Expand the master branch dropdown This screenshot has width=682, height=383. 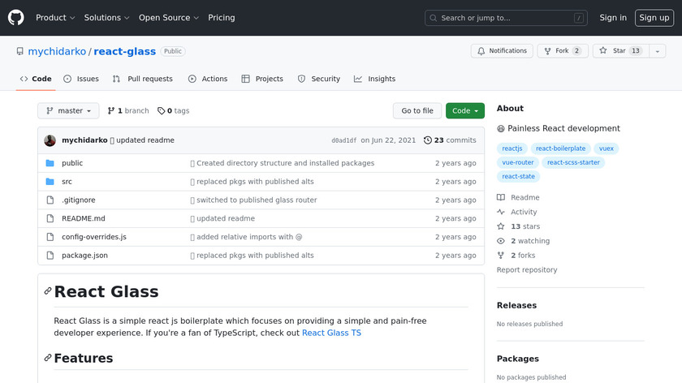pos(68,111)
